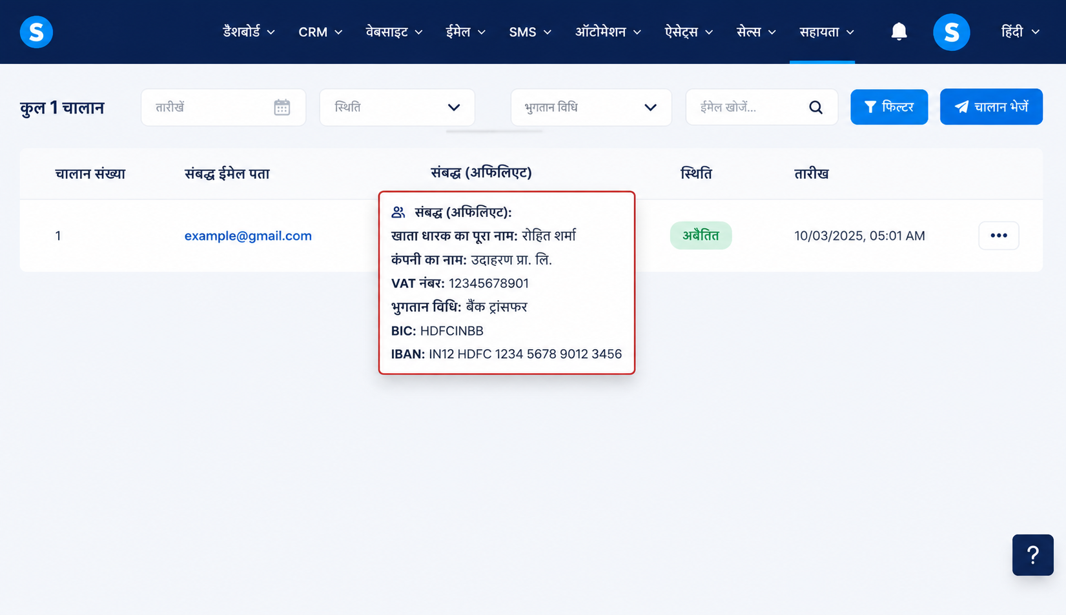
Task: Open the ऑटोमेशन menu
Action: pyautogui.click(x=608, y=32)
